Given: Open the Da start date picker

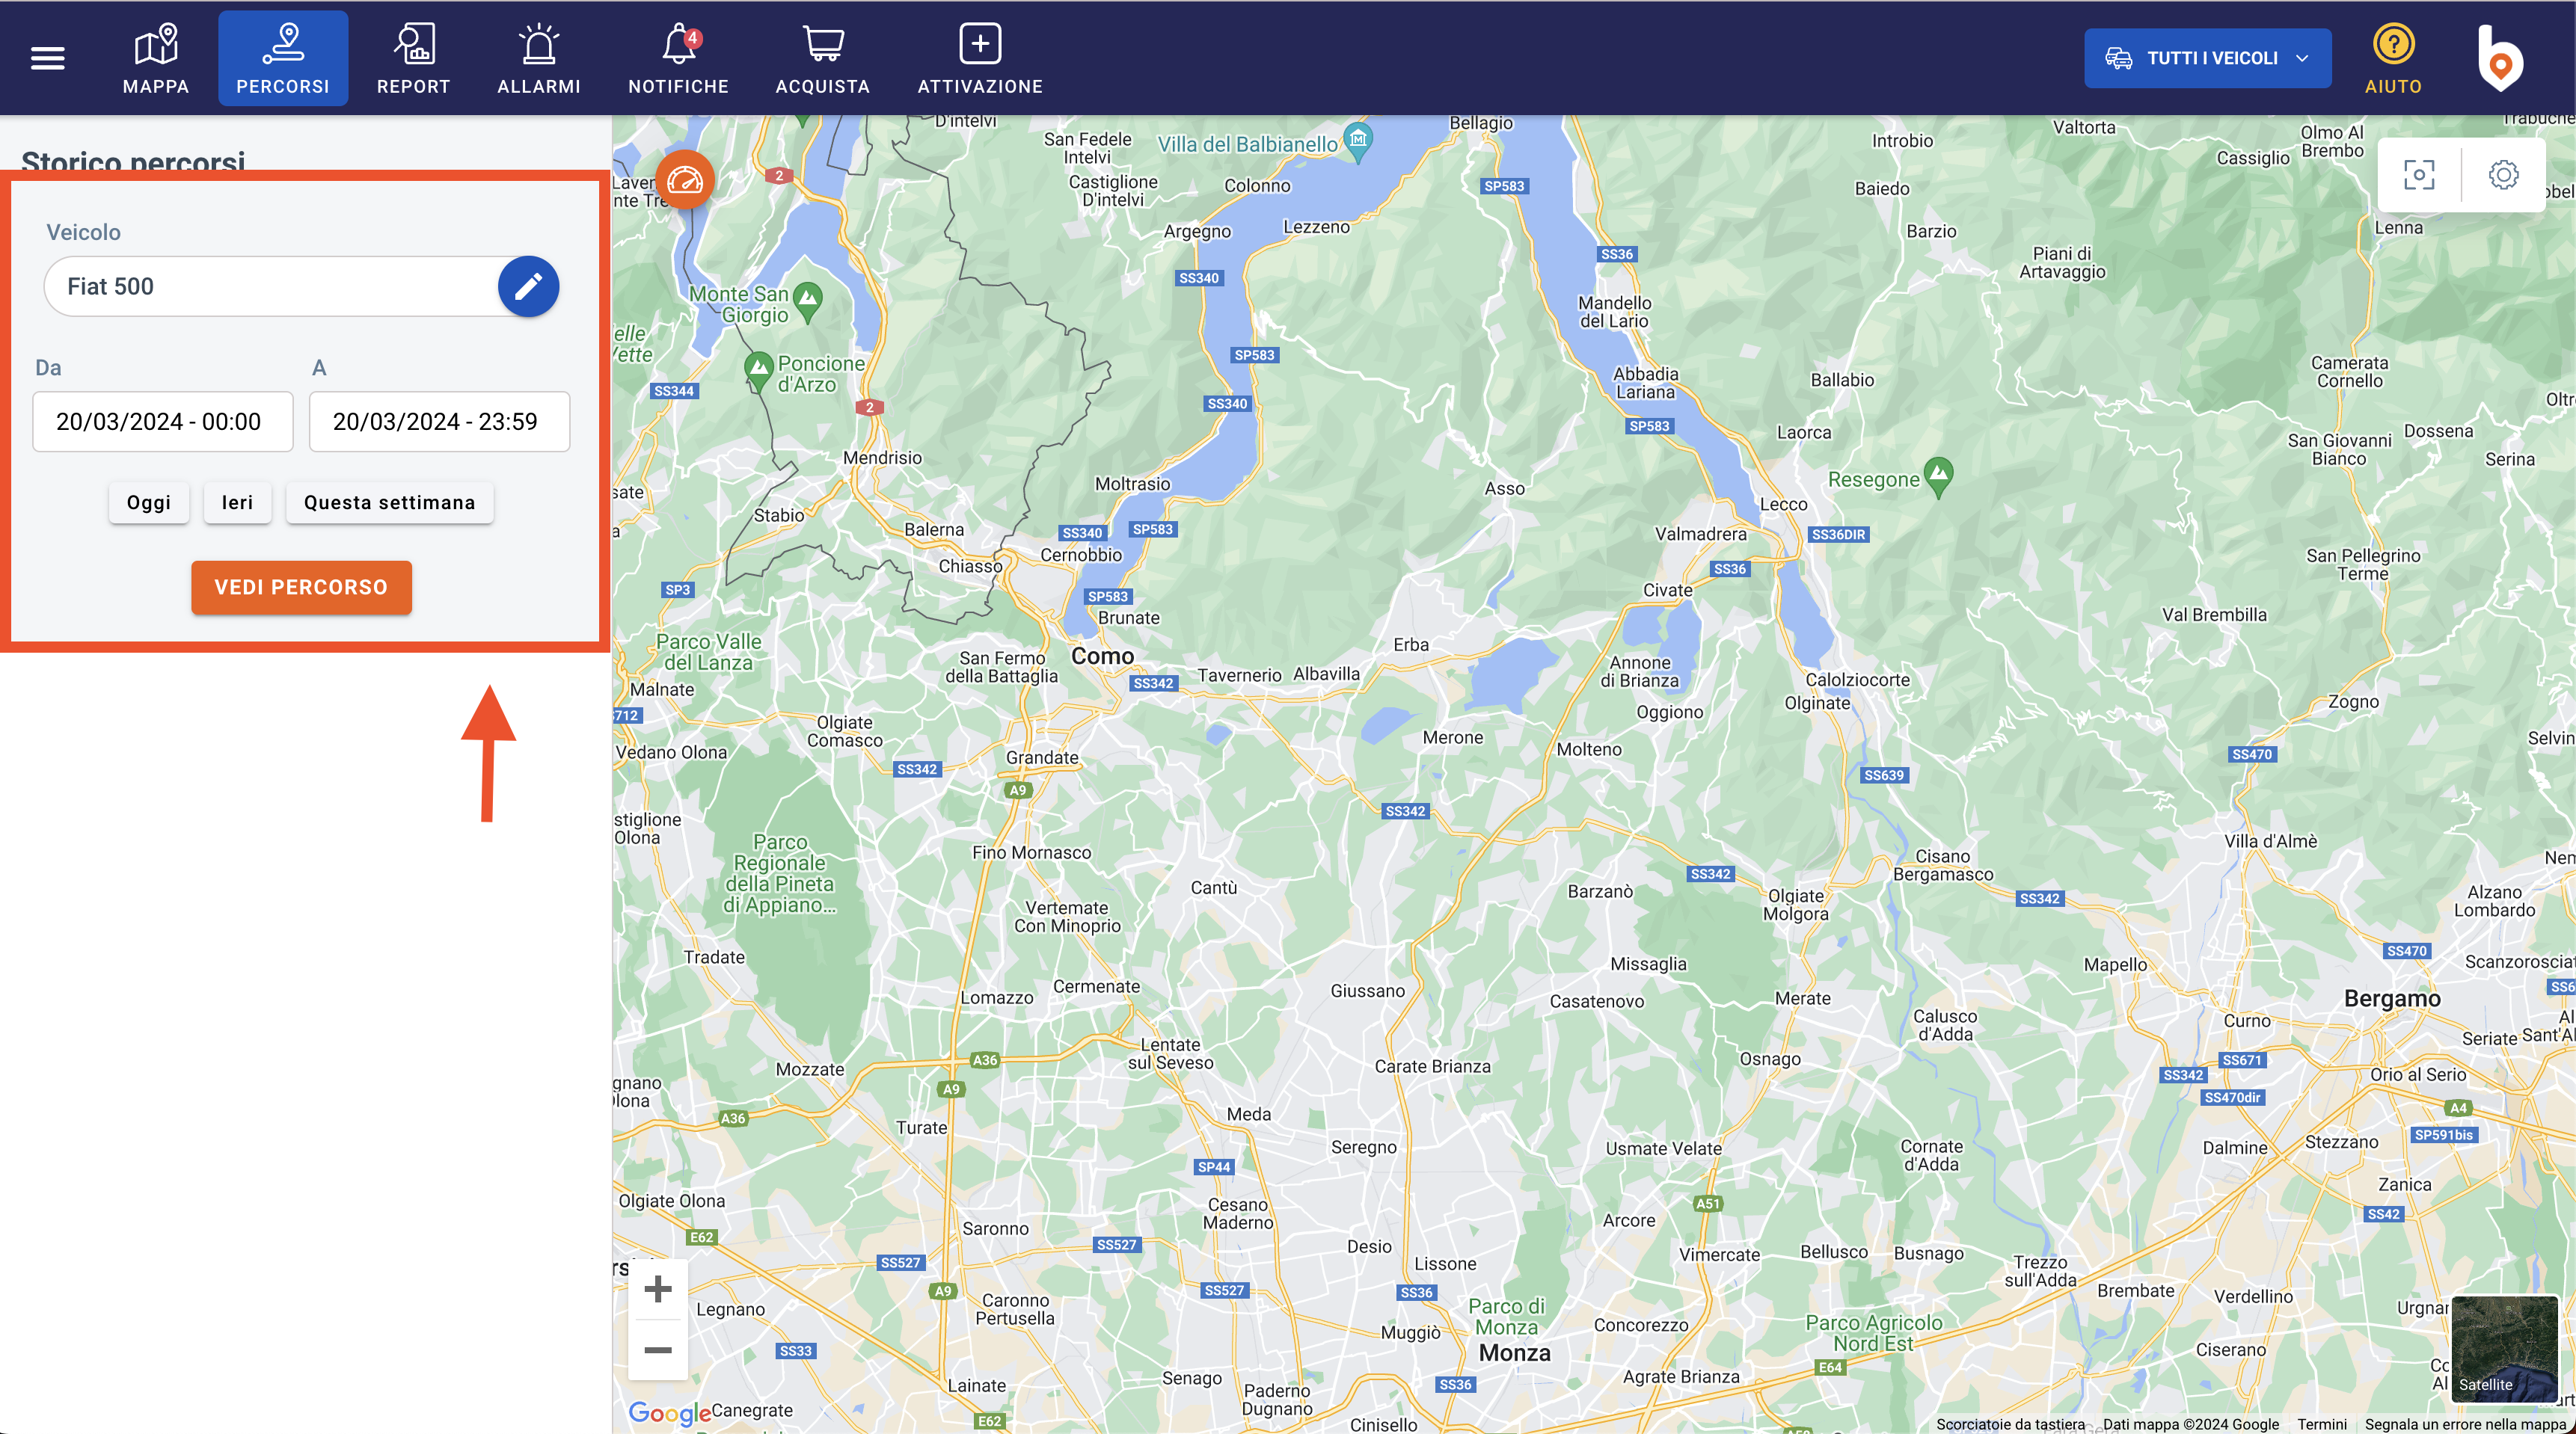Looking at the screenshot, I should [163, 422].
